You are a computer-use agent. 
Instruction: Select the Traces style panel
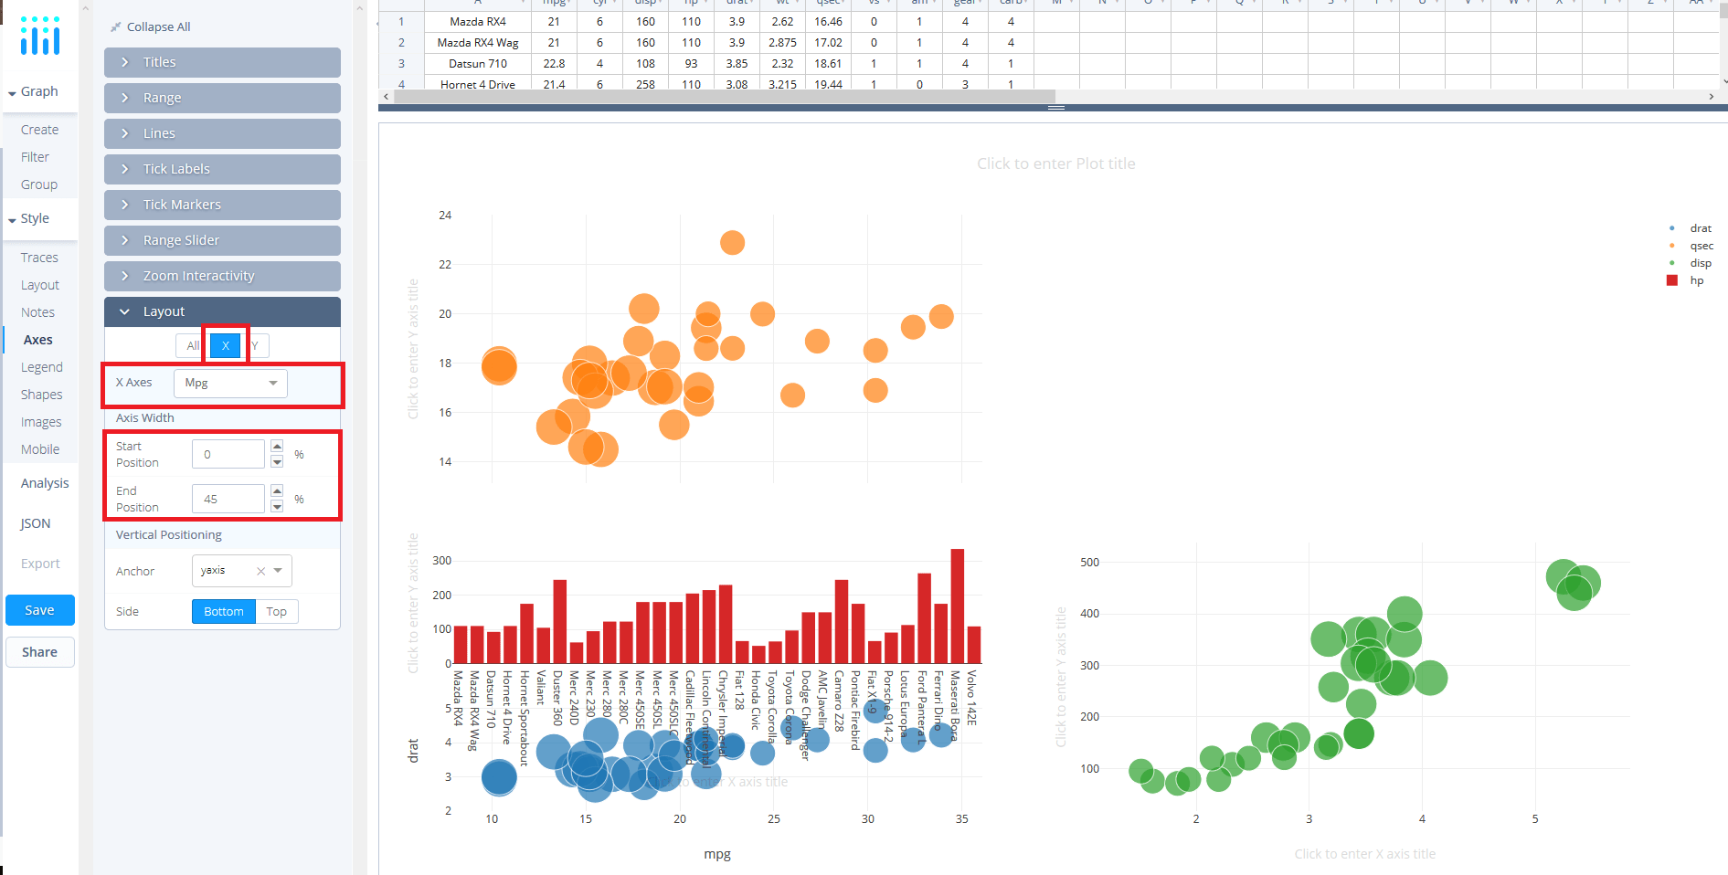click(x=39, y=257)
